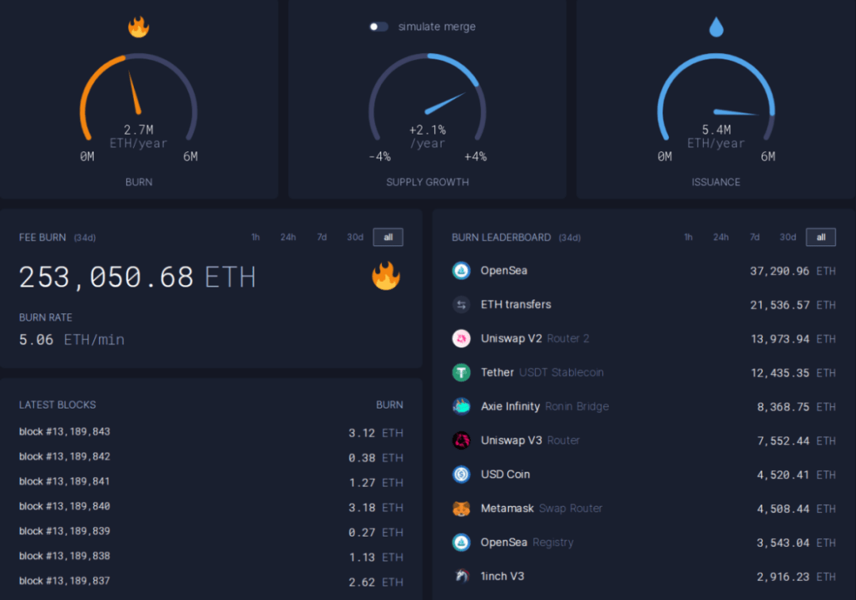Enable the simulate merge toggle
The height and width of the screenshot is (600, 856).
click(378, 26)
